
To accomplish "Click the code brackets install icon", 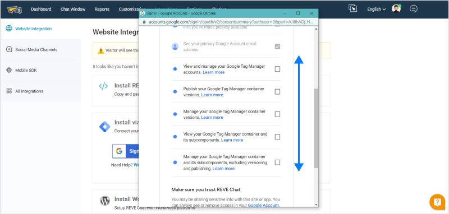I will [103, 86].
